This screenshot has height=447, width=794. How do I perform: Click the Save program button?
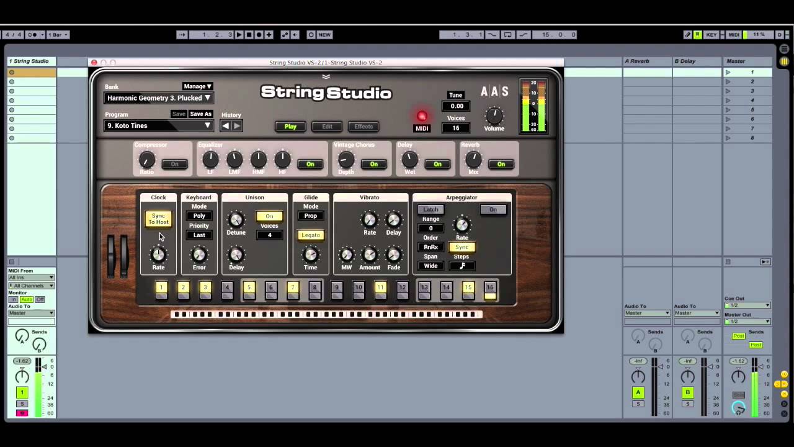point(179,114)
